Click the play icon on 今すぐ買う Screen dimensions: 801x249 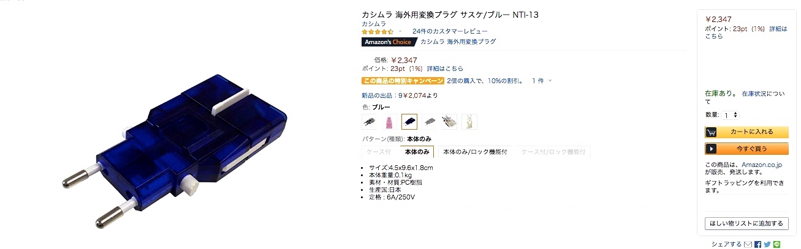tap(712, 149)
